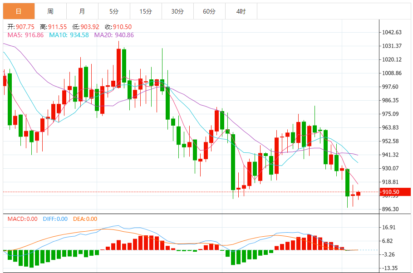Click the 986.35 price axis label
Screen dimensions: 413x273
390,100
